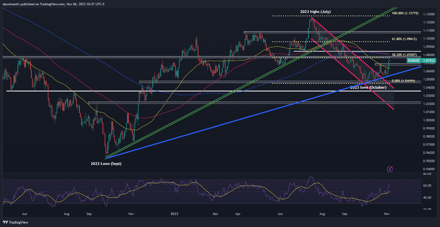Click 1.02000 on the price axis

430,104
